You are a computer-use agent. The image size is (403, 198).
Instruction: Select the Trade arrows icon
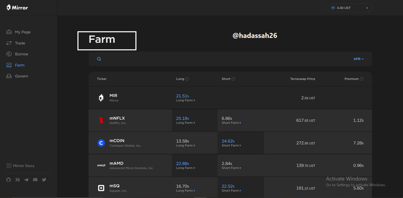pos(9,43)
